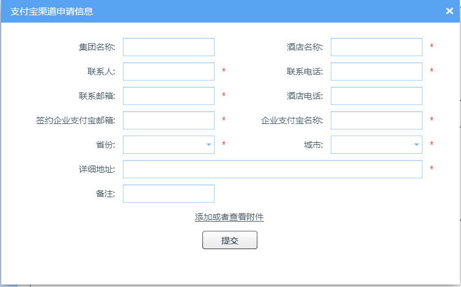Click the 企业支付宝名称 label text
The width and height of the screenshot is (461, 287).
point(292,120)
